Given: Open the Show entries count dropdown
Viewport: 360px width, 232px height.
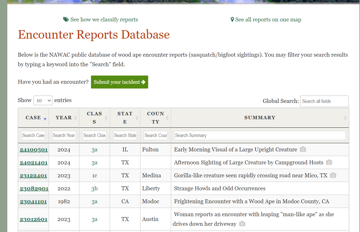Looking at the screenshot, I should coord(43,100).
